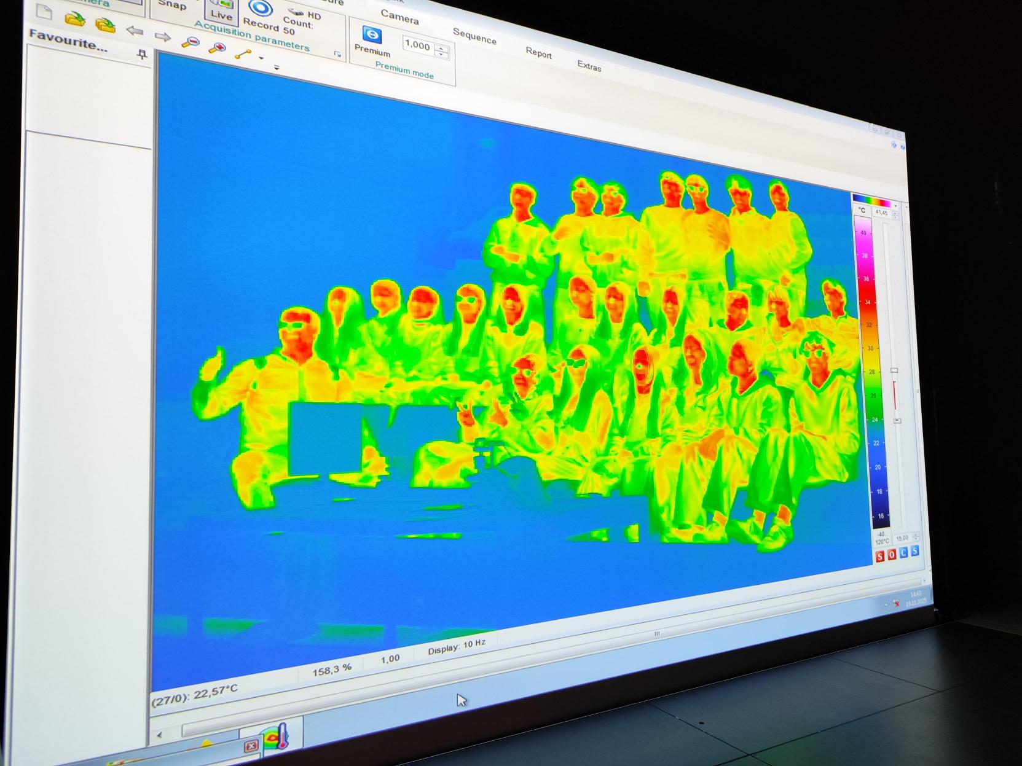Click the blue C button below the scale
Screen dimensions: 1022x766
pyautogui.click(x=903, y=553)
